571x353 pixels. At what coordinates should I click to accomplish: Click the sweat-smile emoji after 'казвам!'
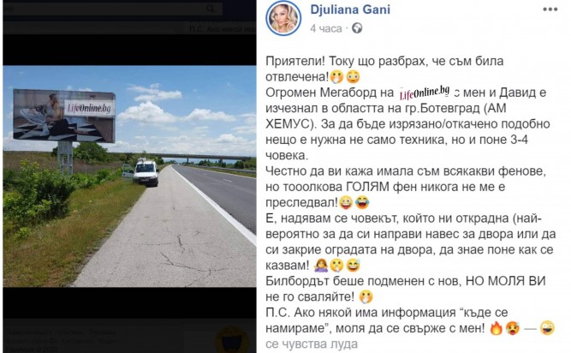[353, 266]
